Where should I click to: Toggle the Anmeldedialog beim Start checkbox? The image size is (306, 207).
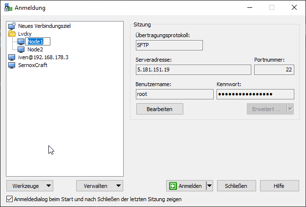click(10, 199)
